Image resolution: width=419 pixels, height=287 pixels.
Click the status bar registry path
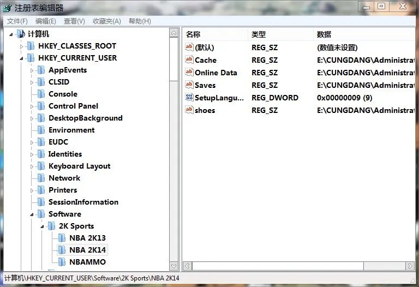click(x=92, y=278)
